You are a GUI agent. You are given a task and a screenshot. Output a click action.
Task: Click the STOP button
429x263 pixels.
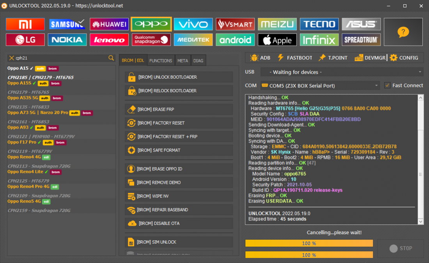(x=401, y=248)
